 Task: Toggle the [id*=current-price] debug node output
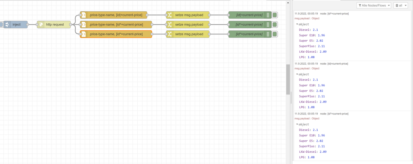pyautogui.click(x=275, y=34)
